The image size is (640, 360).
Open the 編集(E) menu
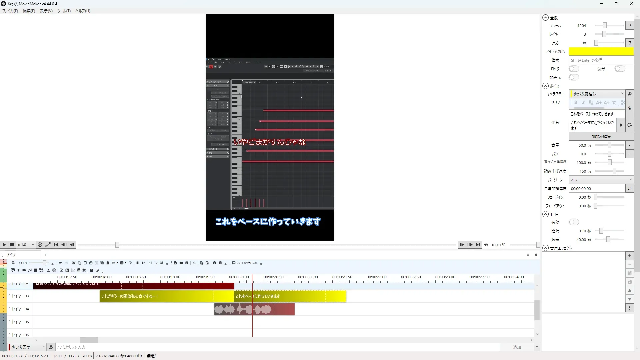(29, 11)
